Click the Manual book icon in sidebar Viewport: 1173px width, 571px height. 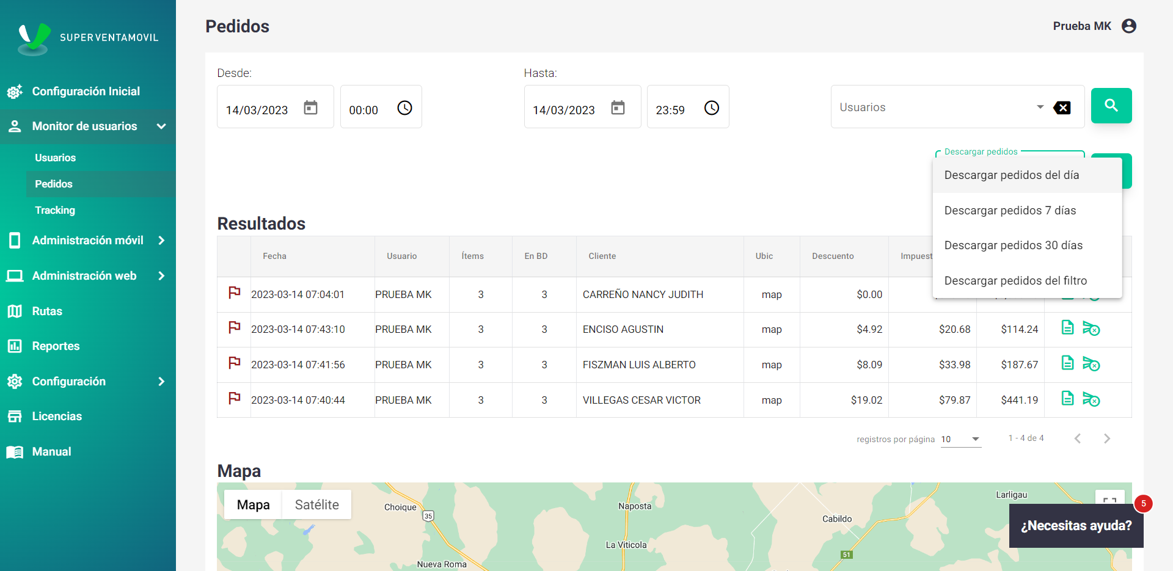coord(15,452)
